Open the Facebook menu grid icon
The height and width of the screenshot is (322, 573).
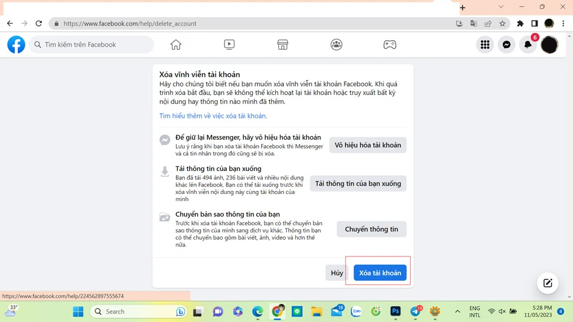[x=485, y=44]
